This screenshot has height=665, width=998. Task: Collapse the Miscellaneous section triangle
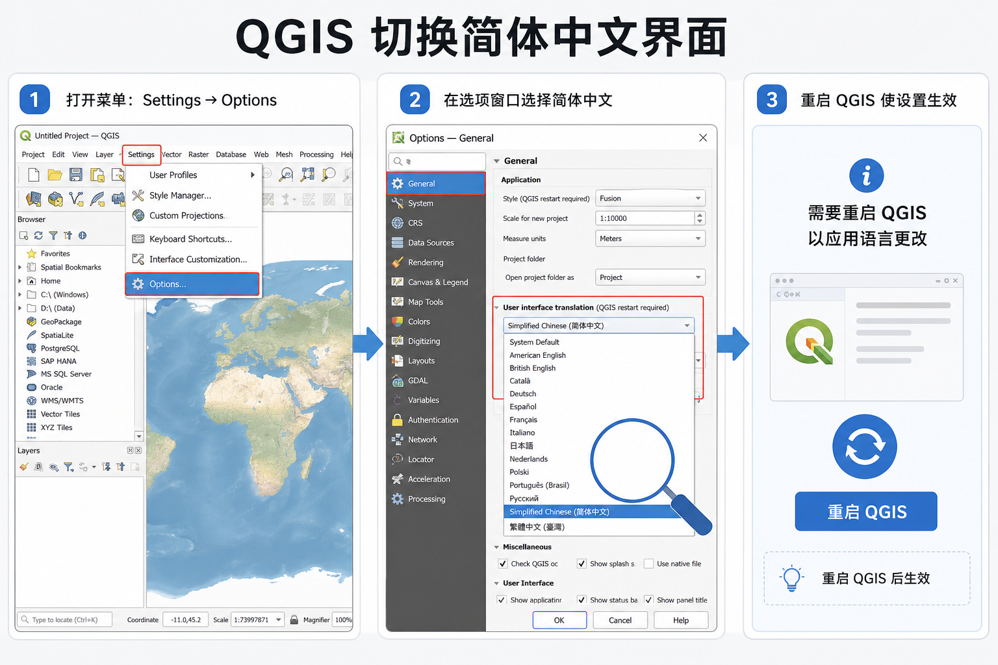point(496,547)
